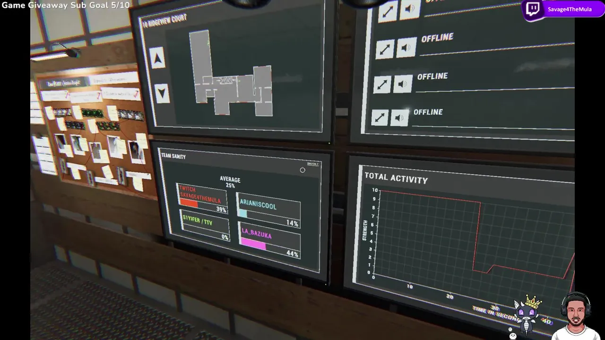Click the Strength axis label on the activity graph
Image resolution: width=605 pixels, height=340 pixels.
click(364, 230)
